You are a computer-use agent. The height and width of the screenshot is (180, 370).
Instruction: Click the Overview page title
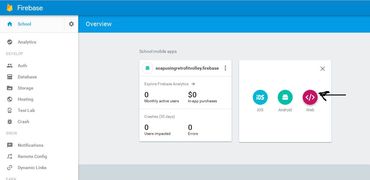coord(99,24)
